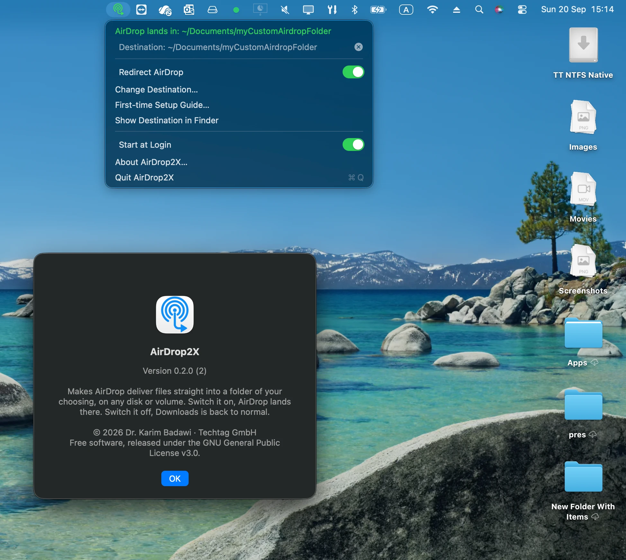This screenshot has width=626, height=560.
Task: Click the tools wrench menu bar icon
Action: [x=332, y=10]
